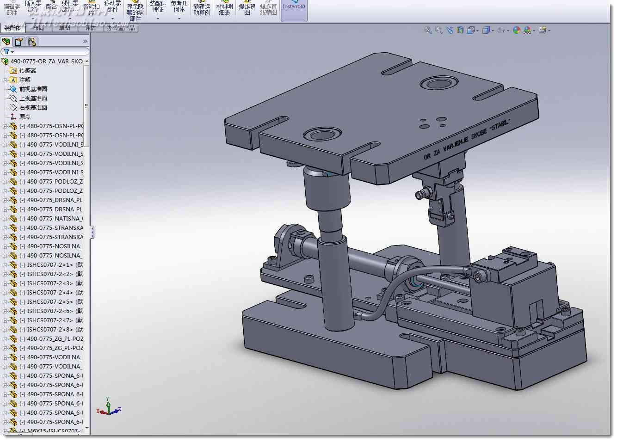The height and width of the screenshot is (442, 617).
Task: Click the 显示隐藏的零部件 button
Action: point(135,10)
